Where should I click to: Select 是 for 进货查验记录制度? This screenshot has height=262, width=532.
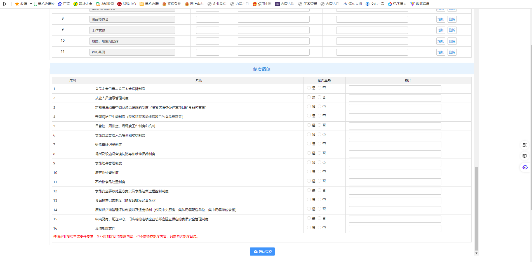point(309,144)
